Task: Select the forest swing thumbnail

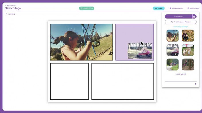Action: click(188, 65)
